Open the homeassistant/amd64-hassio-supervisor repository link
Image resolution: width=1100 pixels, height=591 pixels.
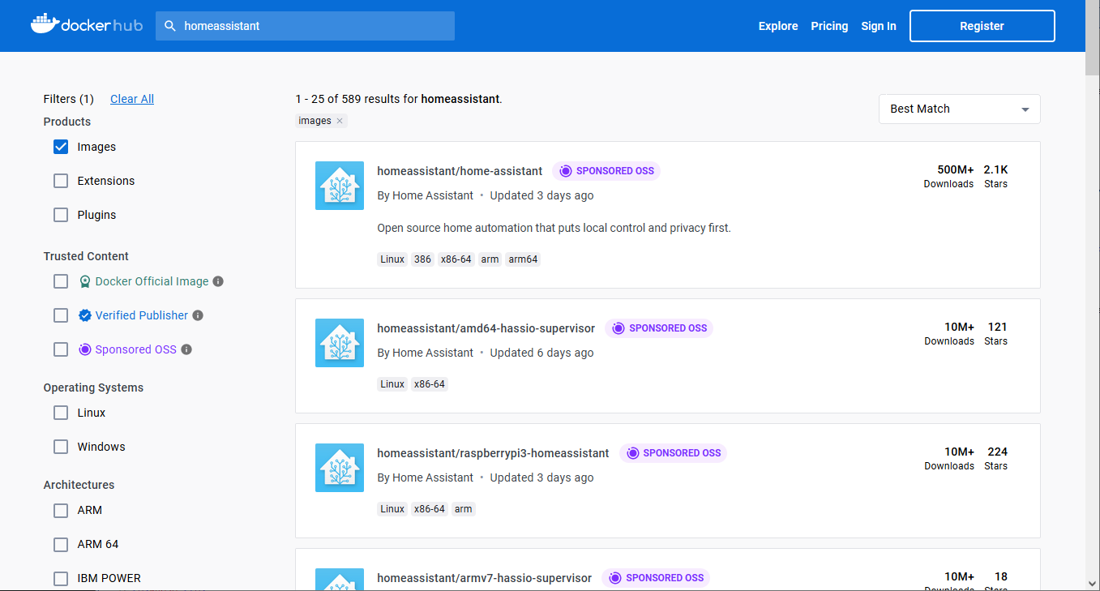pyautogui.click(x=486, y=328)
